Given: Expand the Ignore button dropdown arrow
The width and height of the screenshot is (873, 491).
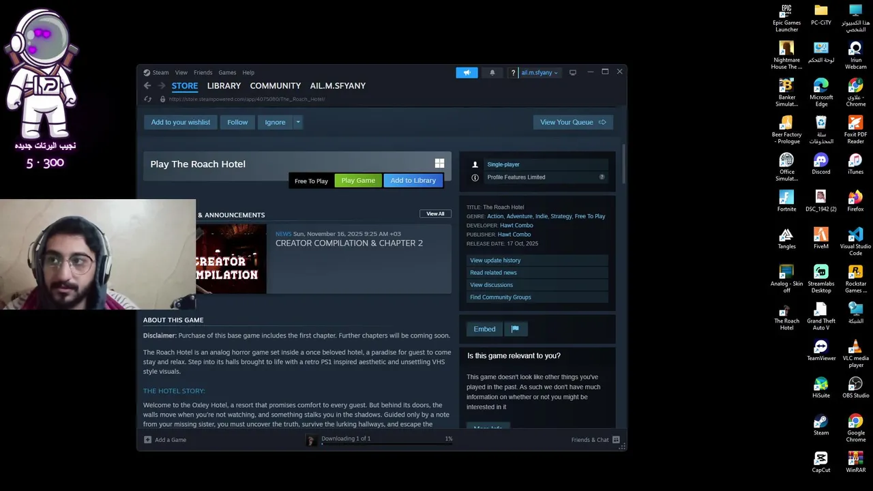Looking at the screenshot, I should pyautogui.click(x=298, y=122).
